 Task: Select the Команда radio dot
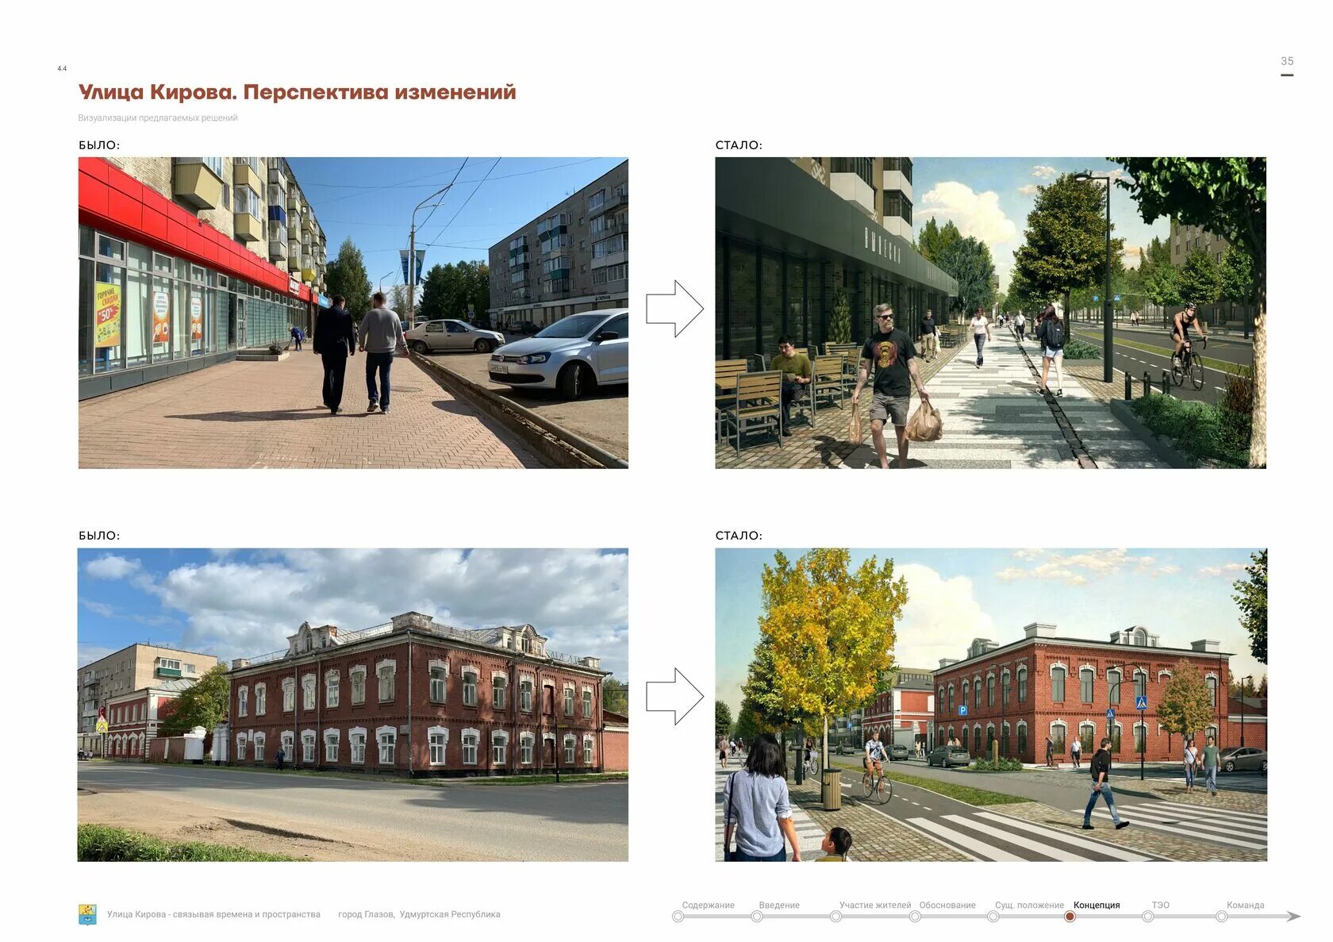click(x=1220, y=916)
